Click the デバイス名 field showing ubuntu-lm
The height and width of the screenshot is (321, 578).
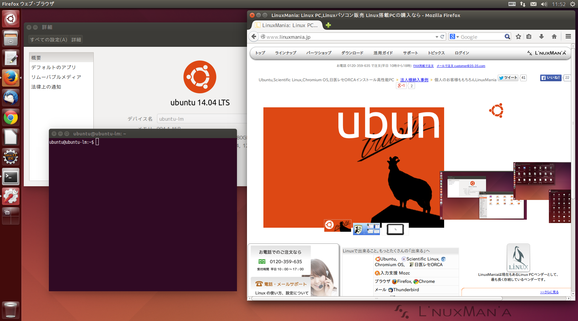[x=202, y=119]
